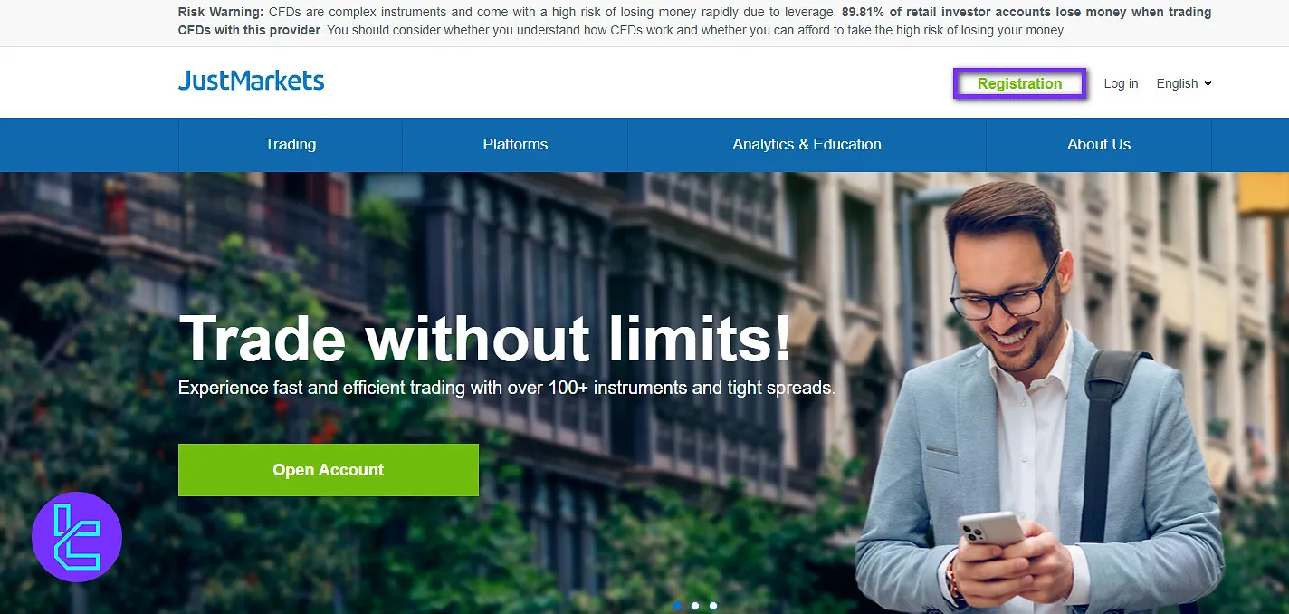Screen dimensions: 1289x614
Task: Click the highlighted Registration button
Action: point(1019,83)
